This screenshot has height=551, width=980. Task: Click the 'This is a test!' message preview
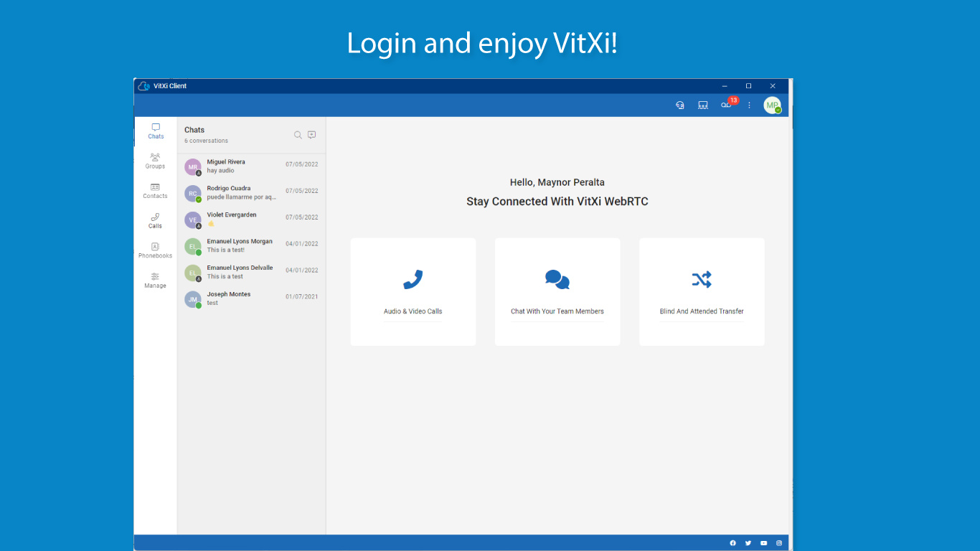(226, 250)
